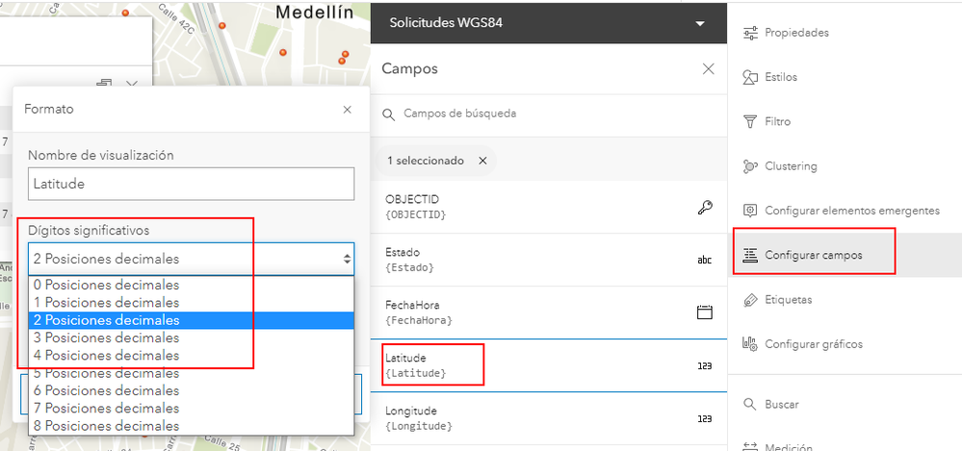
Task: Open the Filtro funnel icon
Action: pyautogui.click(x=751, y=122)
